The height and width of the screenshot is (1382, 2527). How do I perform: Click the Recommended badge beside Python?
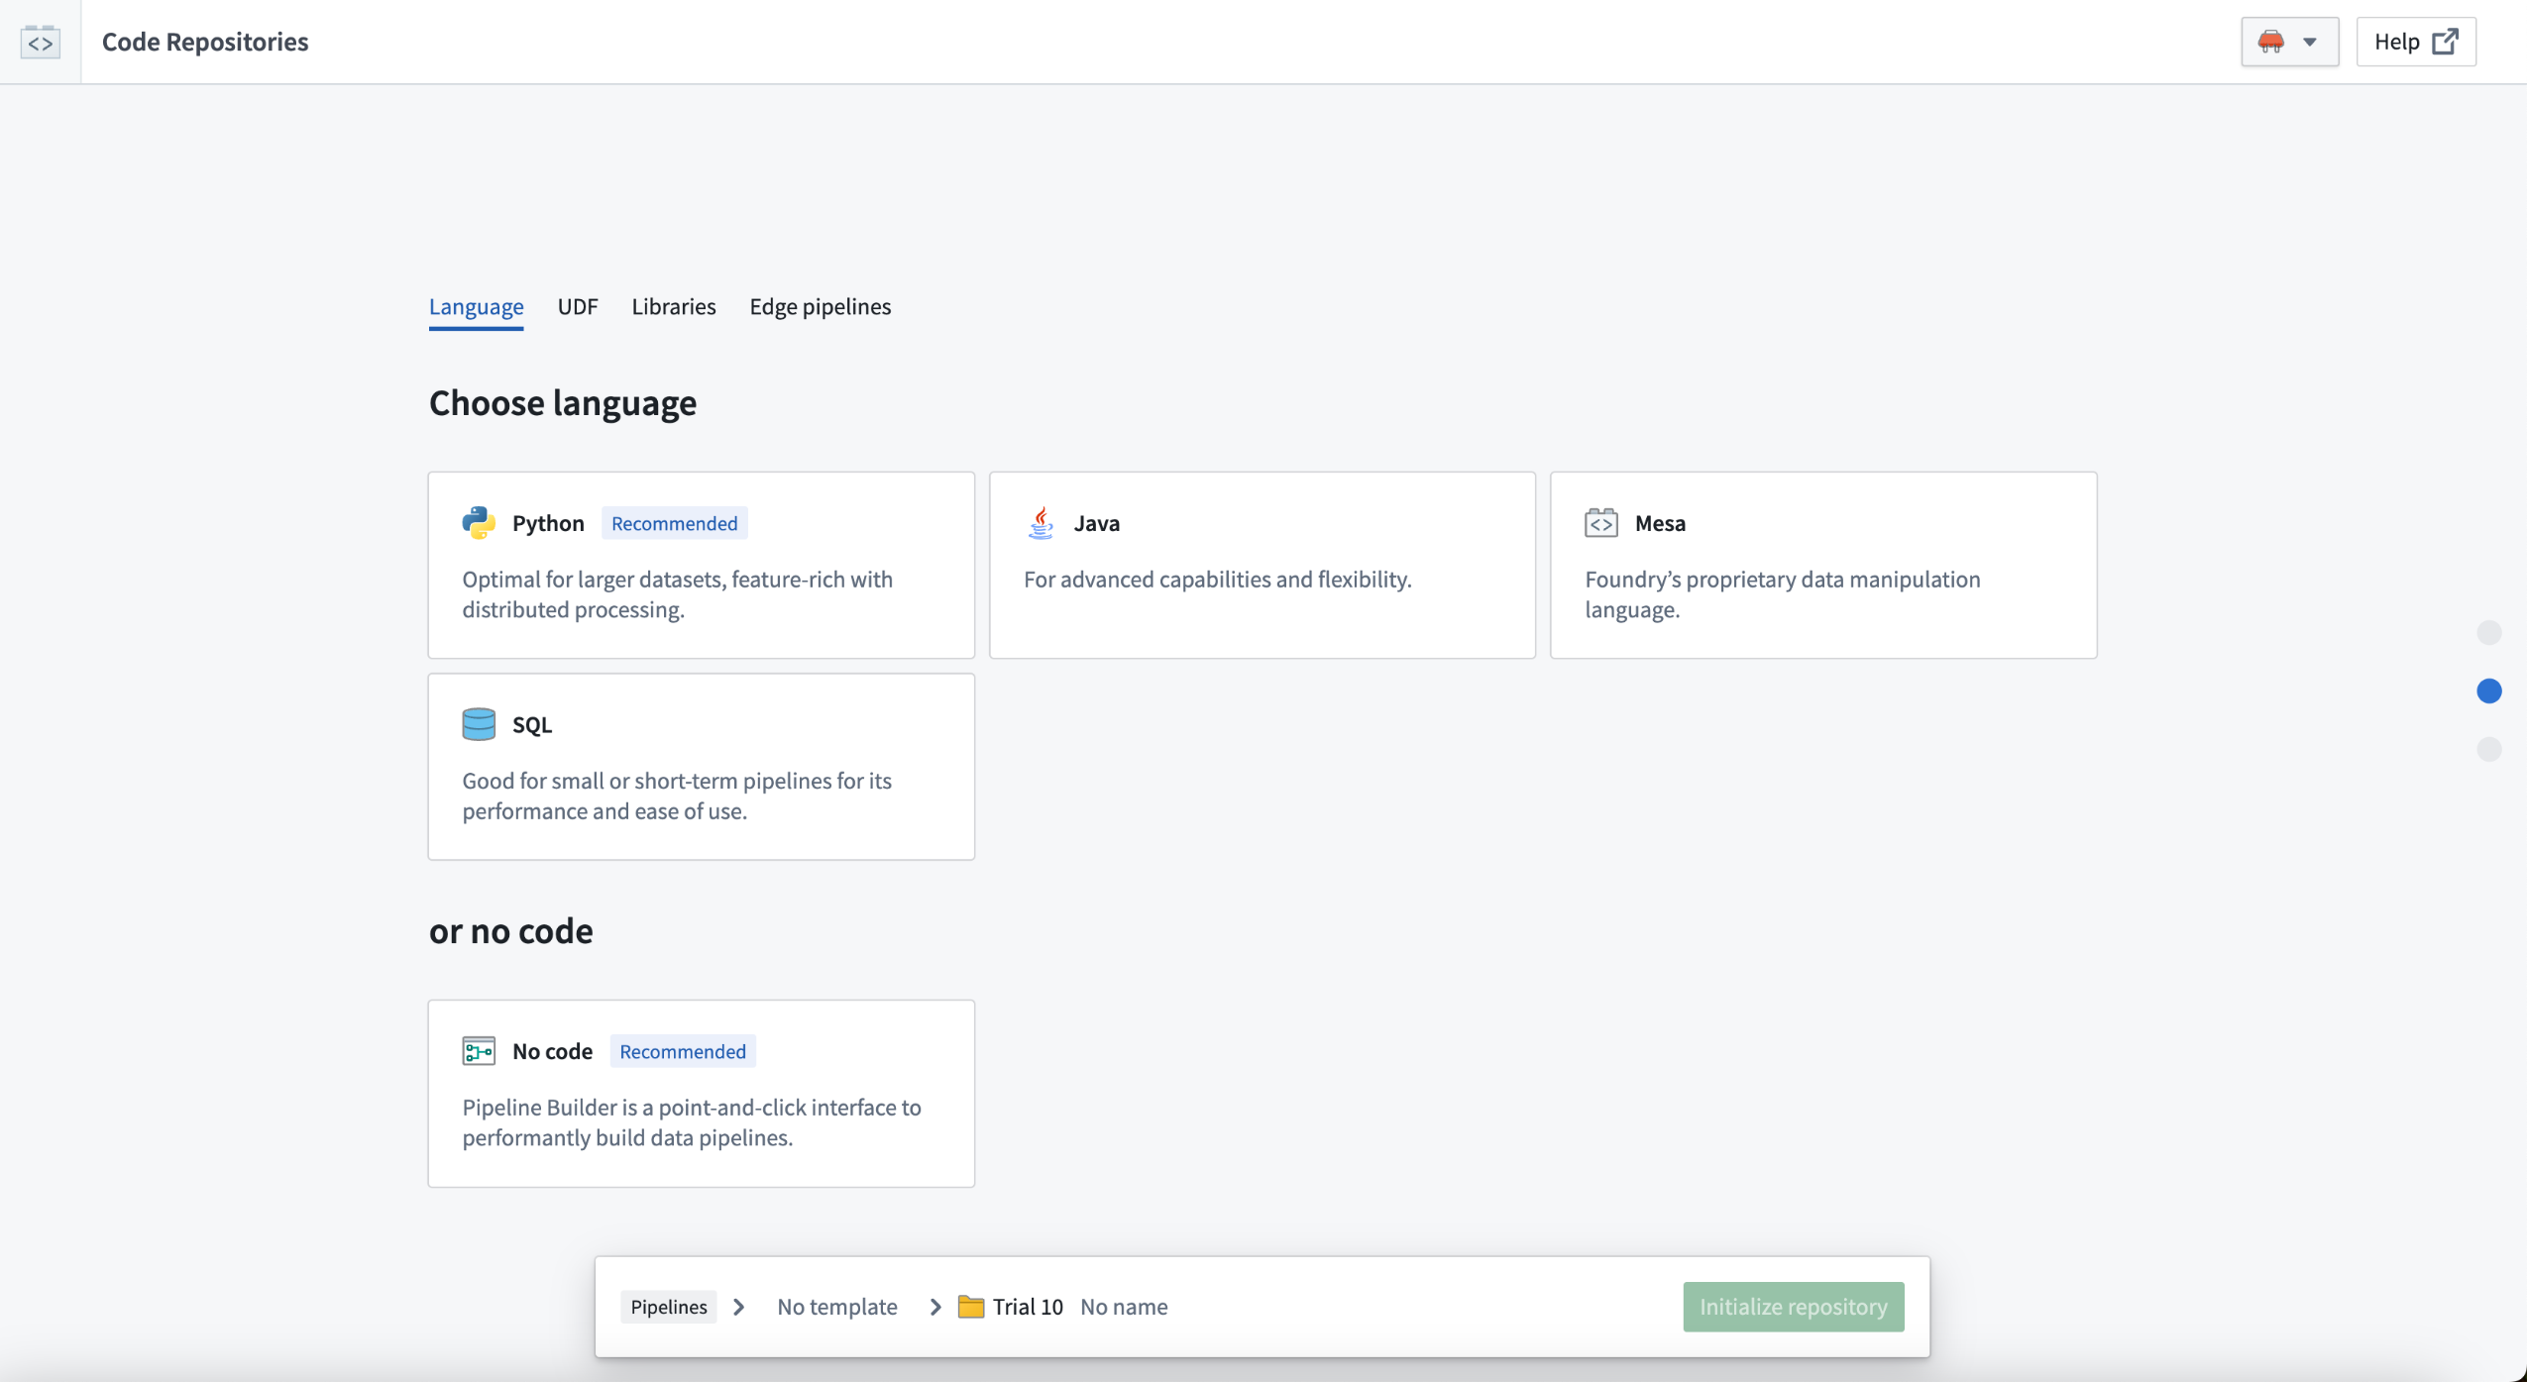tap(674, 523)
